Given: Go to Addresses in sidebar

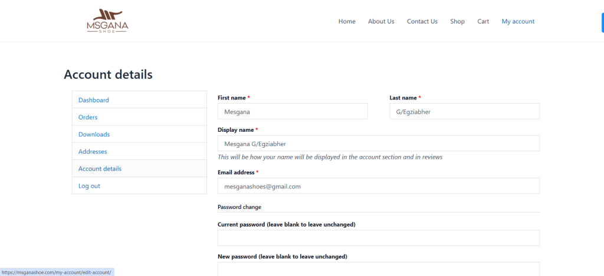Looking at the screenshot, I should coord(93,151).
